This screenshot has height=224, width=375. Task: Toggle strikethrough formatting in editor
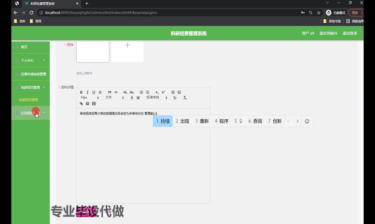[x=100, y=92]
